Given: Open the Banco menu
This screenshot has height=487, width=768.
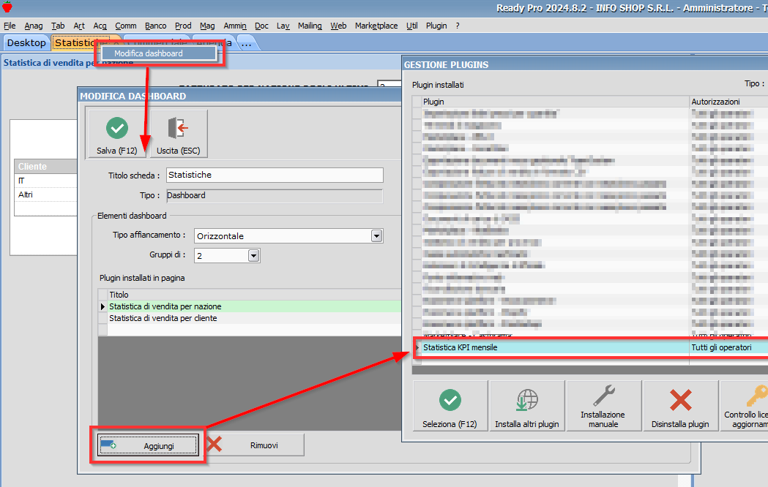Looking at the screenshot, I should point(155,26).
